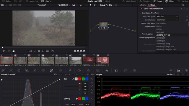Open the Group Pre-Clip node mode dropdown

pos(113,5)
